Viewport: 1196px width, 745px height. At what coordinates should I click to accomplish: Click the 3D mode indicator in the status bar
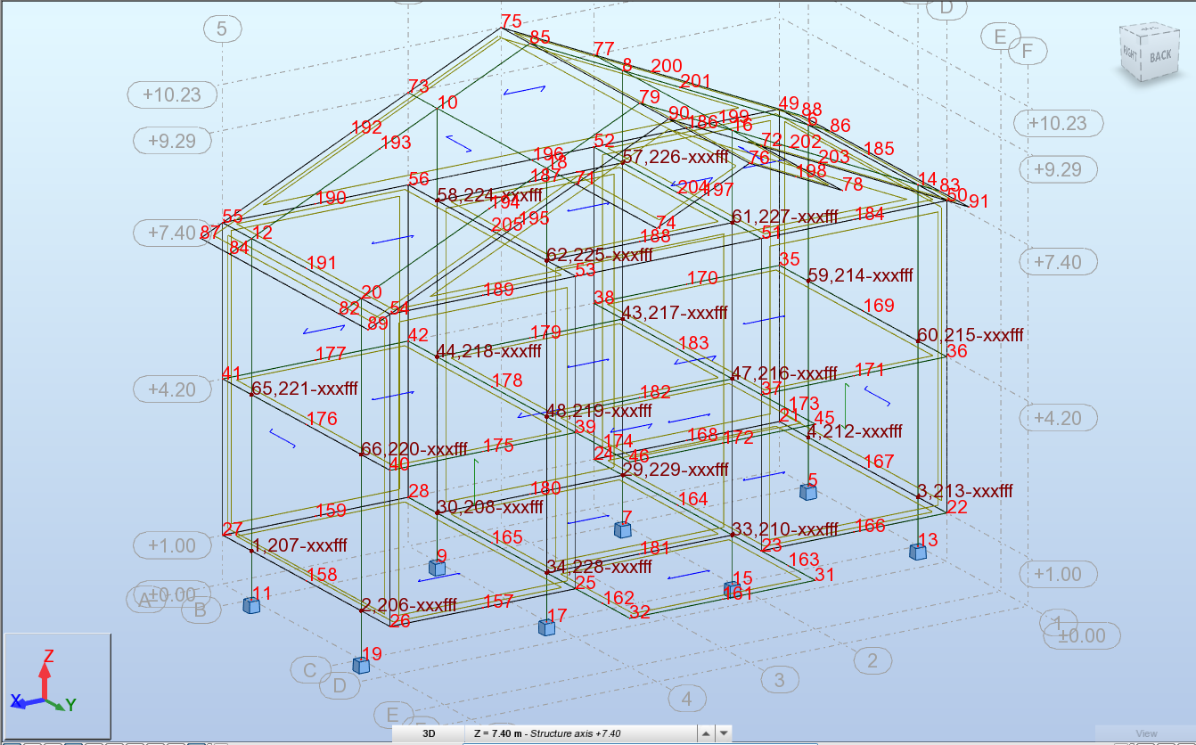tap(430, 733)
